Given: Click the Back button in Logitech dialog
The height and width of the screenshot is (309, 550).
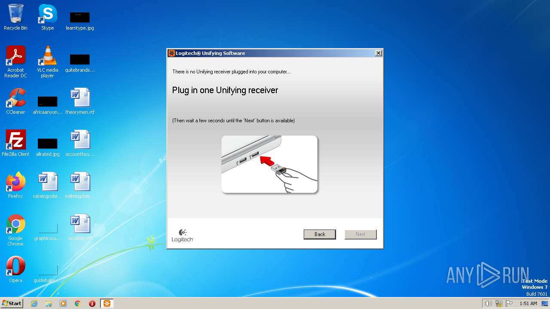Looking at the screenshot, I should (x=320, y=234).
